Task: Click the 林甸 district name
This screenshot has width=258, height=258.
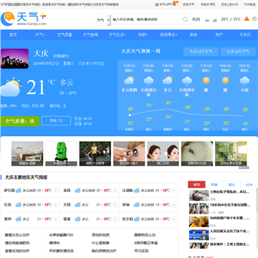Action: coord(126,205)
